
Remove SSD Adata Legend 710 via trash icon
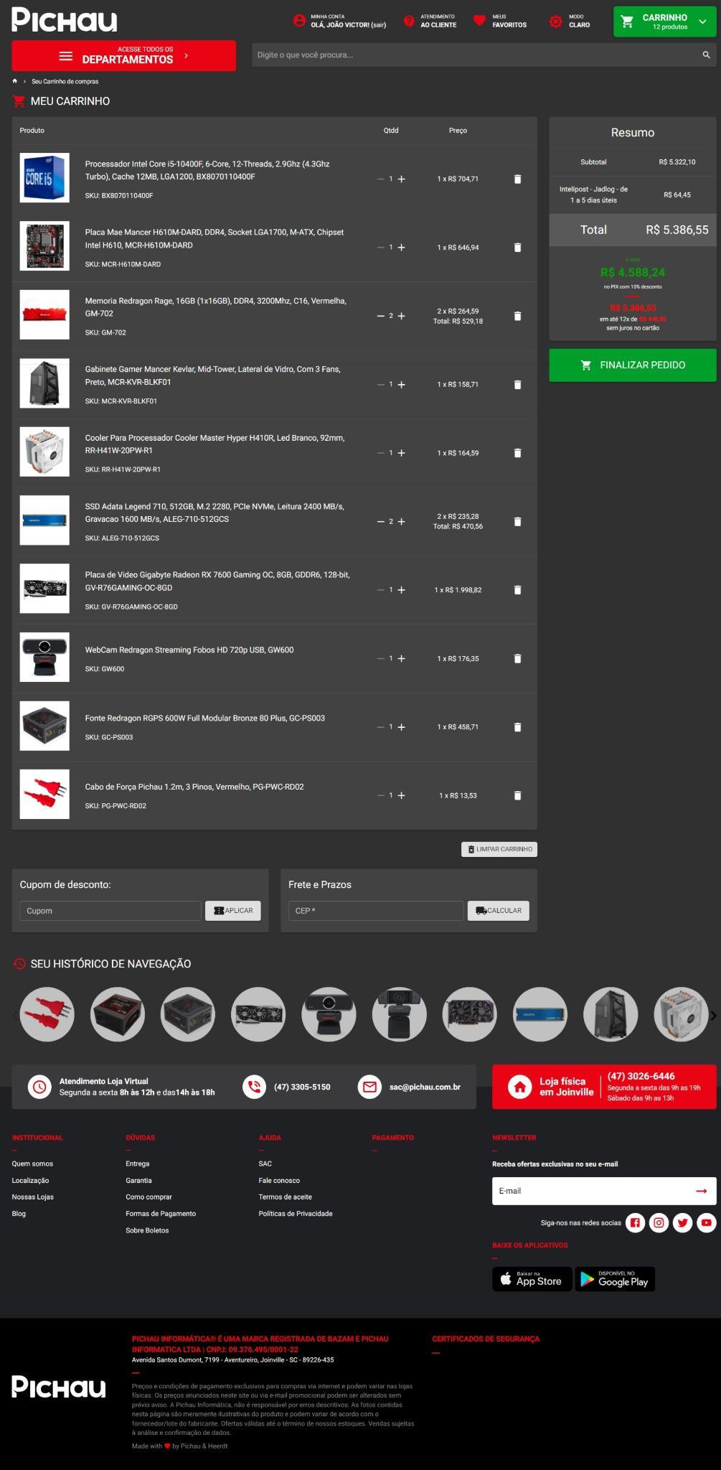click(517, 522)
